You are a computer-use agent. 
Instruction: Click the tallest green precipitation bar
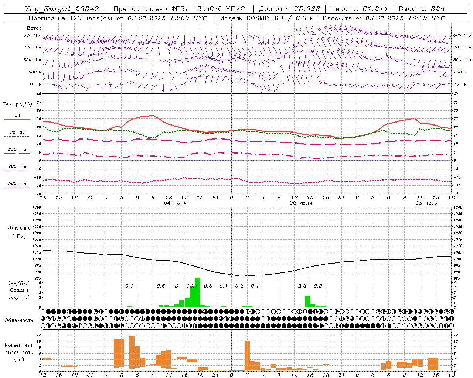point(197,292)
